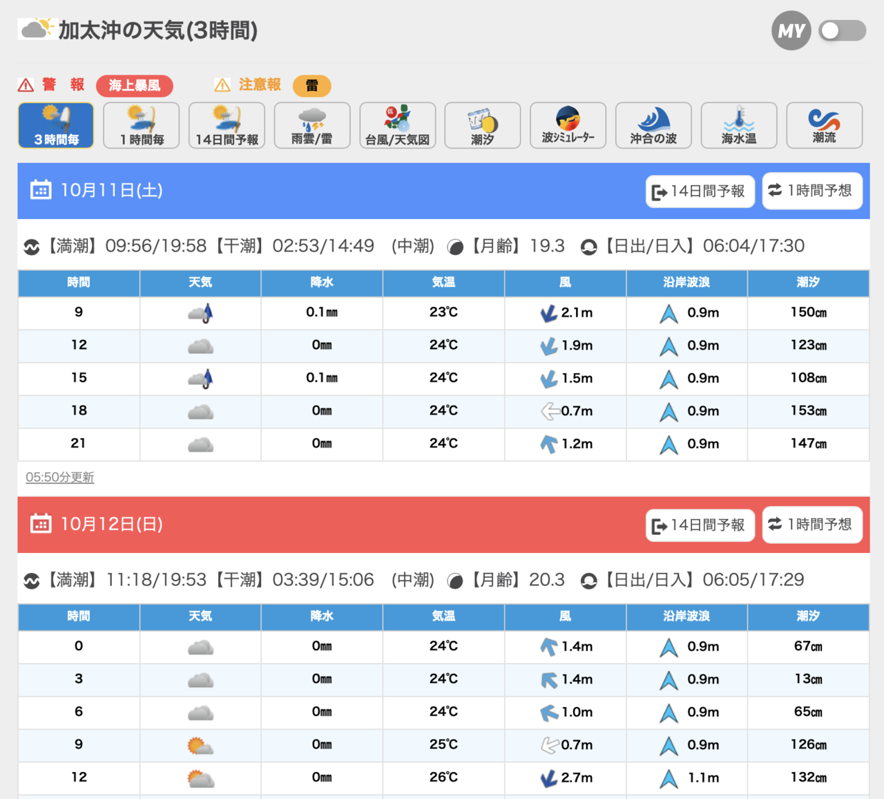Select the 潮流 tidal current icon
The width and height of the screenshot is (884, 799).
click(x=824, y=125)
